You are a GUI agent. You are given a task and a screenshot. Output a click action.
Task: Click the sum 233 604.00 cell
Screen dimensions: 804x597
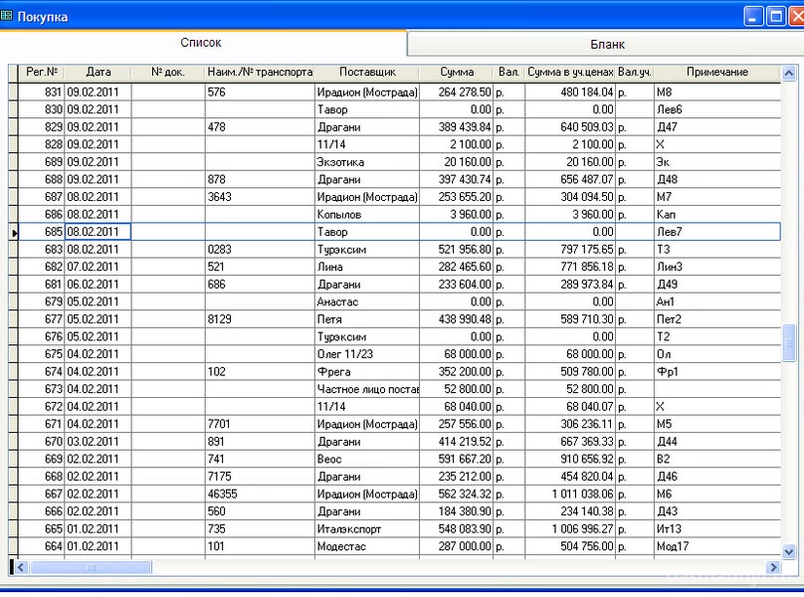(457, 285)
